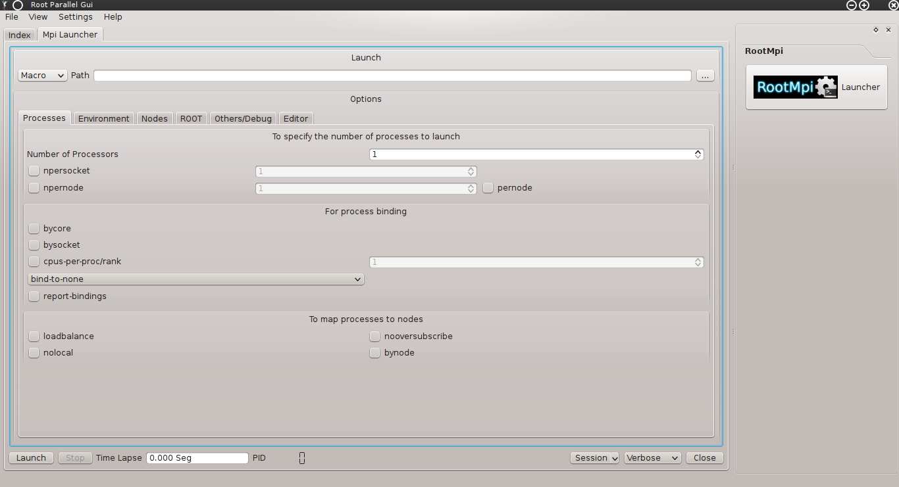
Task: Expand the Macro type dropdown
Action: 42,76
